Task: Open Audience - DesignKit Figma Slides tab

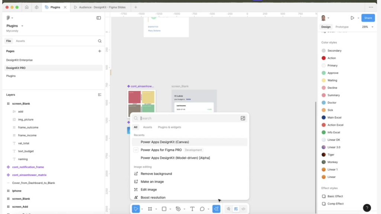Action: click(x=100, y=7)
